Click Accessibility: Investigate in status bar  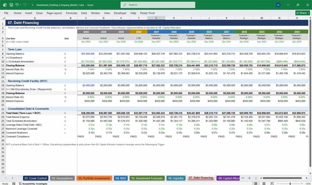(x=33, y=184)
